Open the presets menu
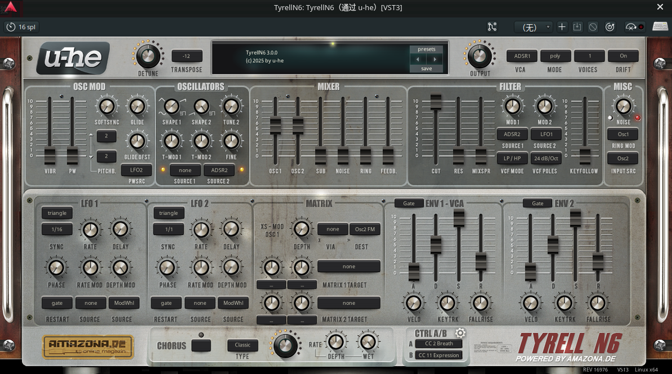 pyautogui.click(x=426, y=49)
